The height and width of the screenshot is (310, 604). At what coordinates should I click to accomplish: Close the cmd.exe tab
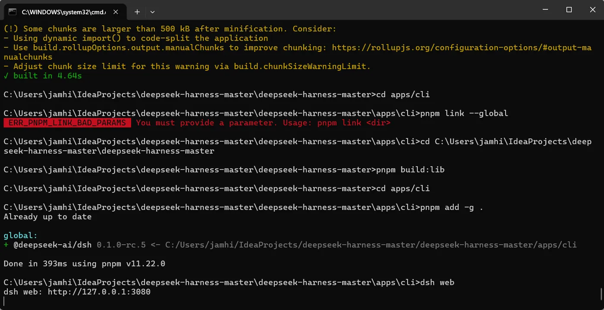[116, 12]
